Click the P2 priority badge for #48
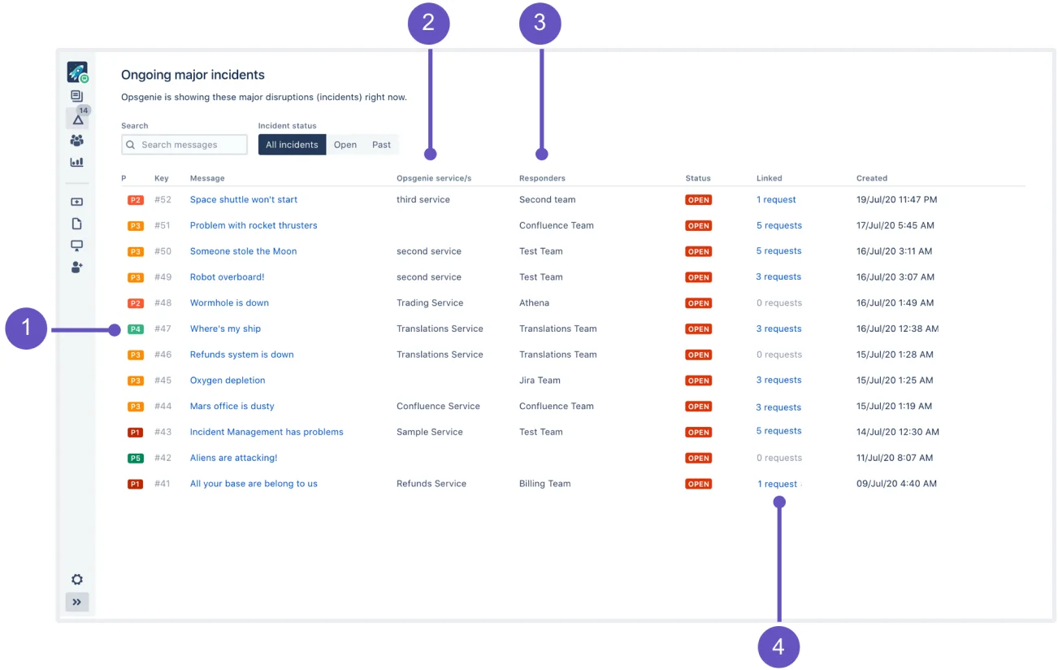Image resolution: width=1058 pixels, height=670 pixels. 136,303
